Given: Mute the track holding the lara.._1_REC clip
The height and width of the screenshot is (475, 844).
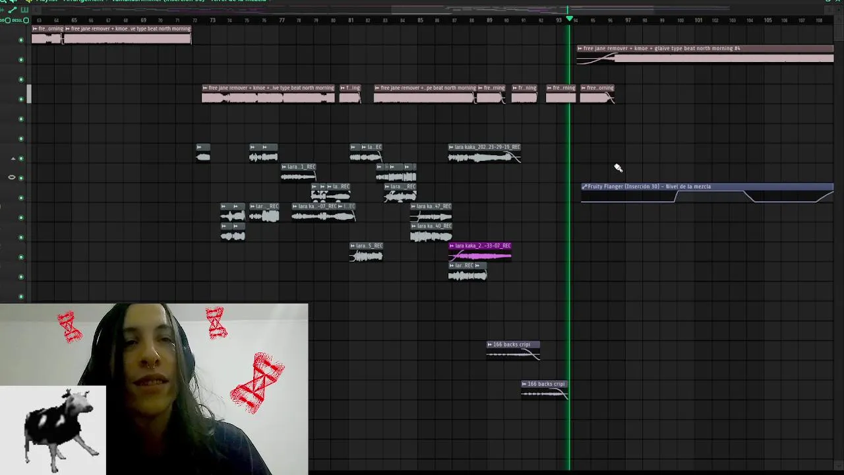Looking at the screenshot, I should [21, 178].
